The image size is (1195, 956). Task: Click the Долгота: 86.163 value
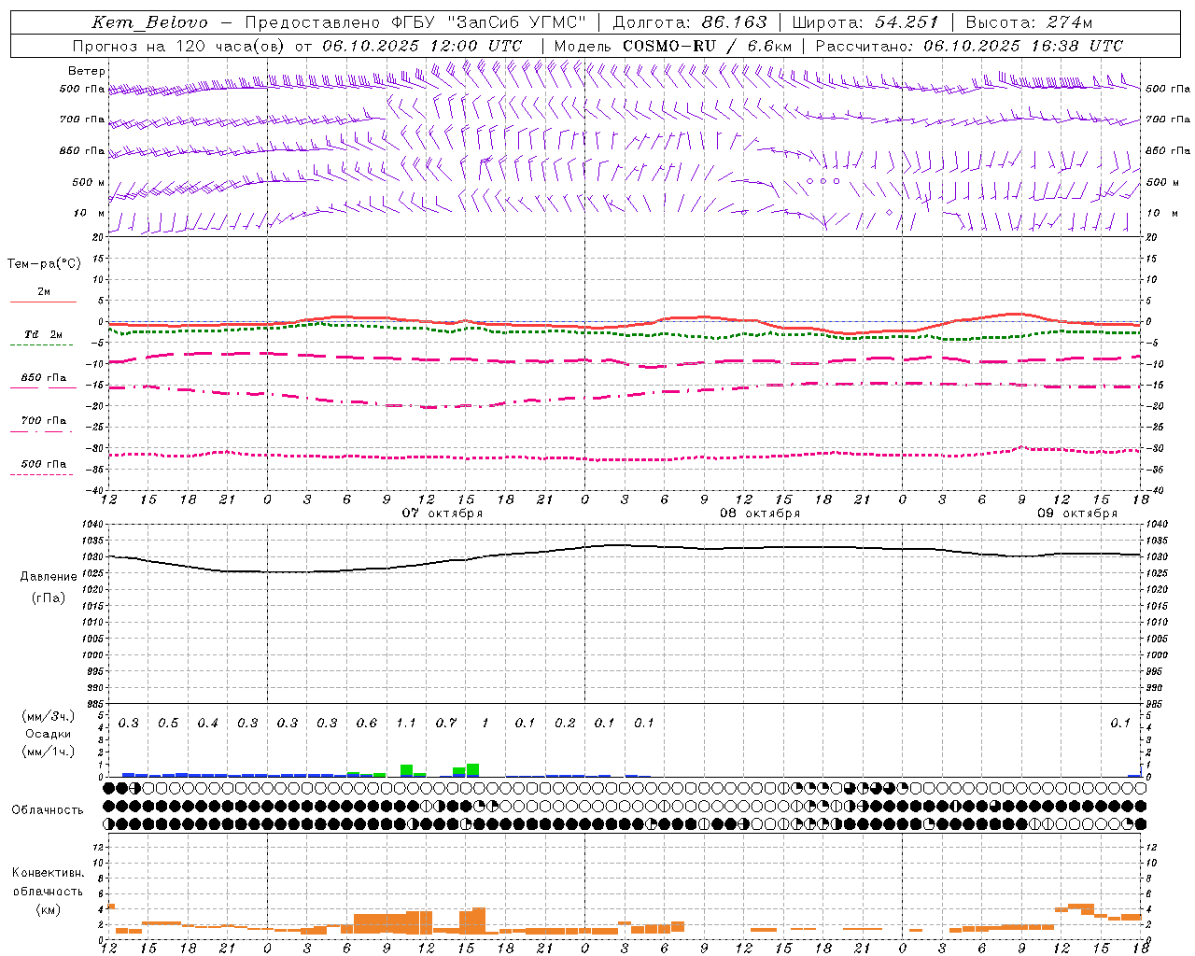point(690,22)
